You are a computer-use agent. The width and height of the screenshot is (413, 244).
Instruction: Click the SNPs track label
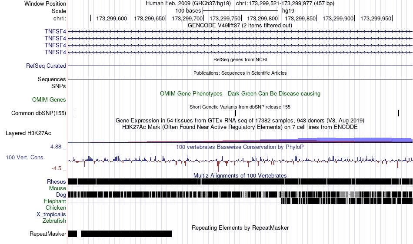(59, 86)
